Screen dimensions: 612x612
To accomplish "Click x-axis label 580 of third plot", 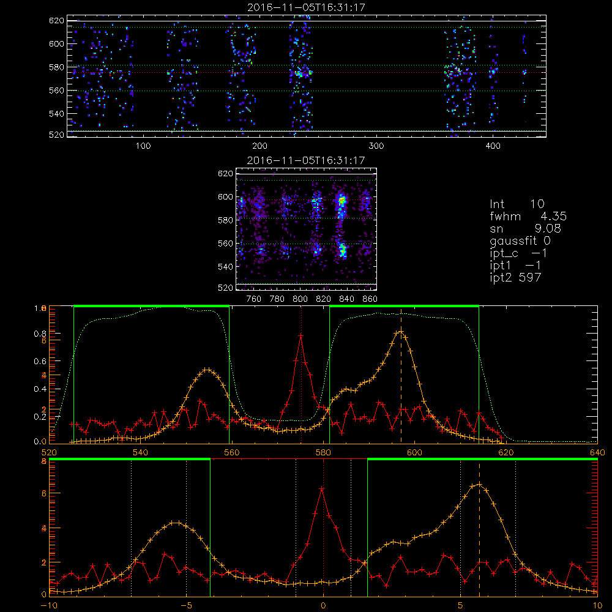I will coord(323,453).
